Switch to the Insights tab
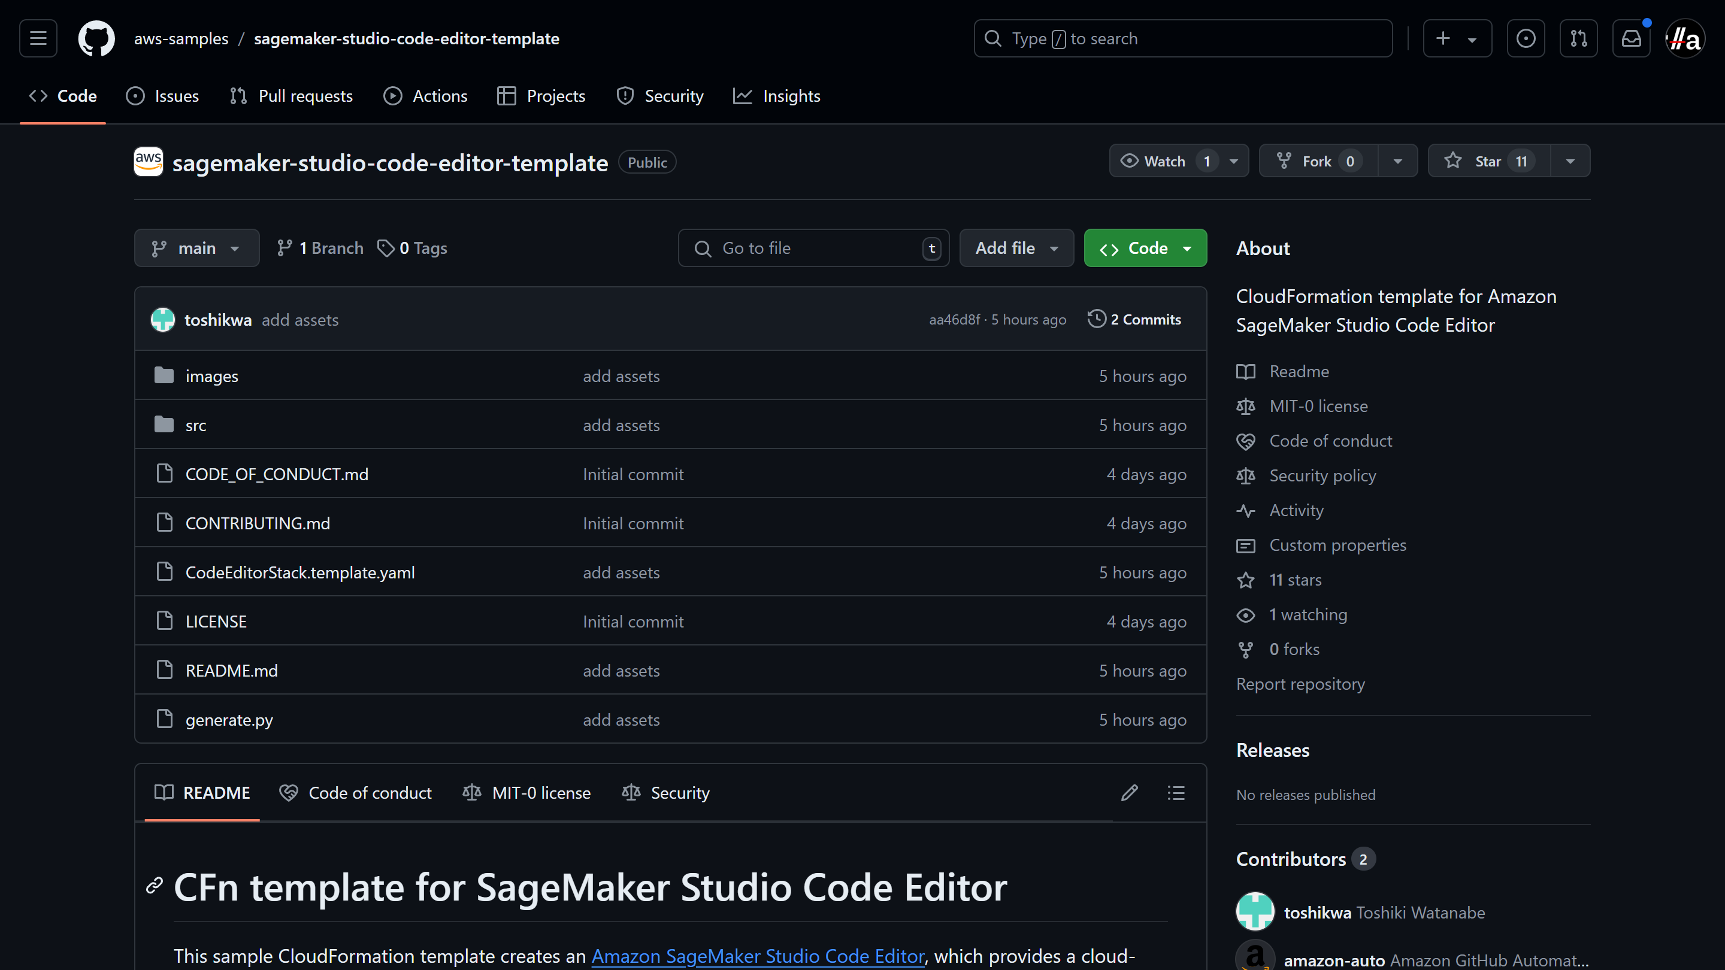The height and width of the screenshot is (970, 1725). pos(777,96)
